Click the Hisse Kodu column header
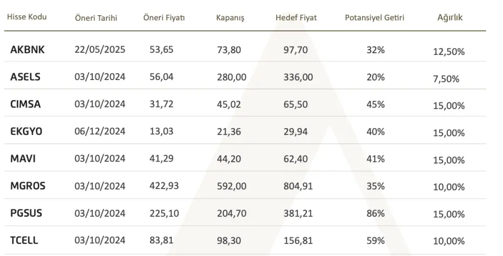This screenshot has height=256, width=503. pos(27,17)
